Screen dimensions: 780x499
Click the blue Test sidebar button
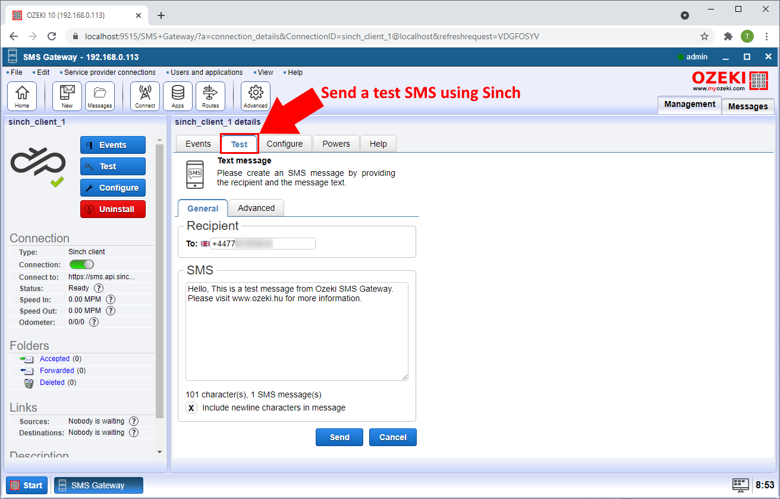pos(113,166)
